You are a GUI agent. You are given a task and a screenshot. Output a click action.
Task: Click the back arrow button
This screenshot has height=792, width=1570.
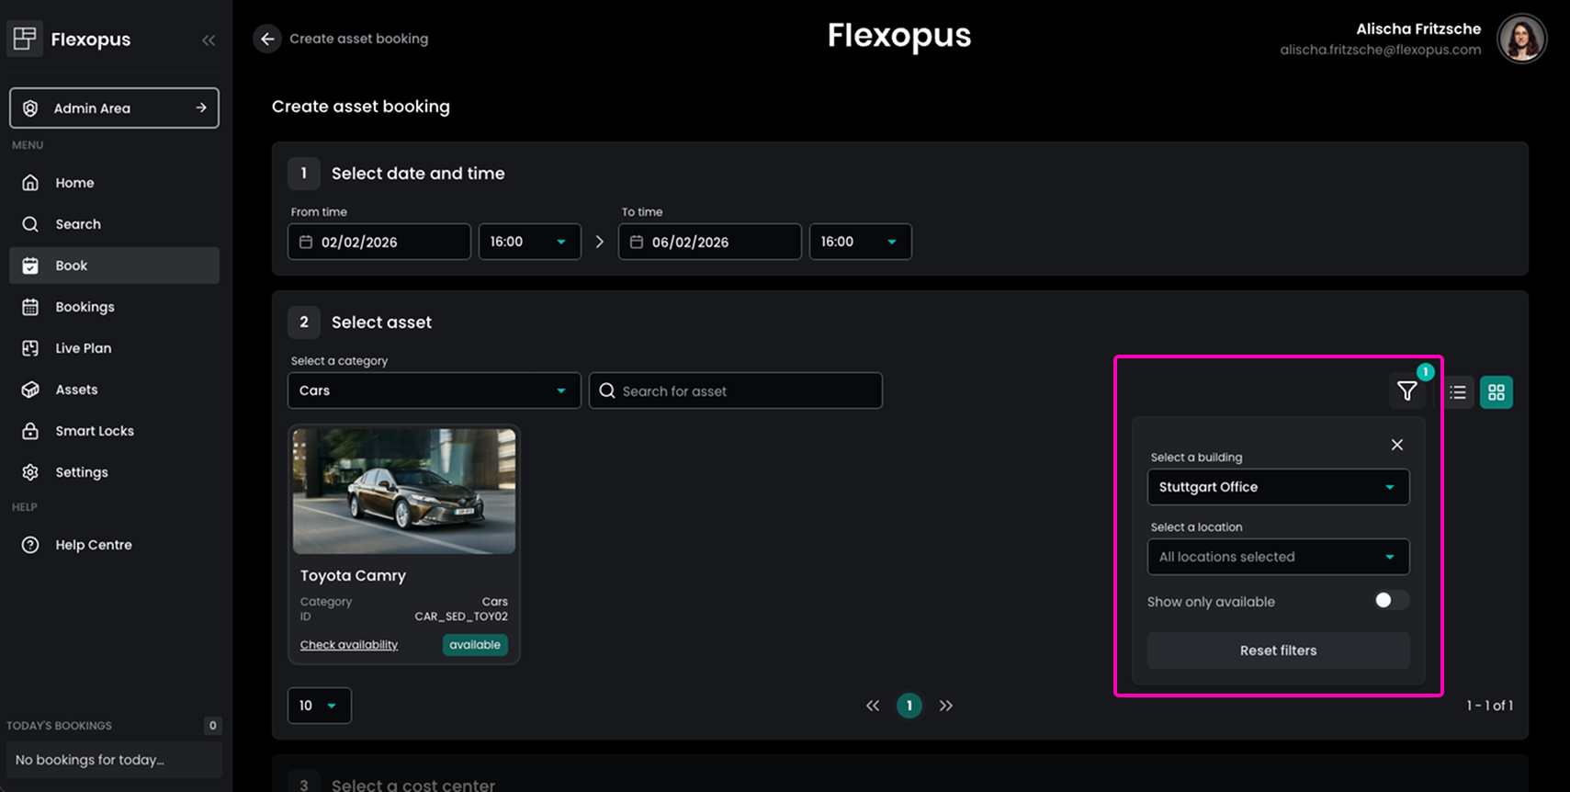tap(267, 39)
